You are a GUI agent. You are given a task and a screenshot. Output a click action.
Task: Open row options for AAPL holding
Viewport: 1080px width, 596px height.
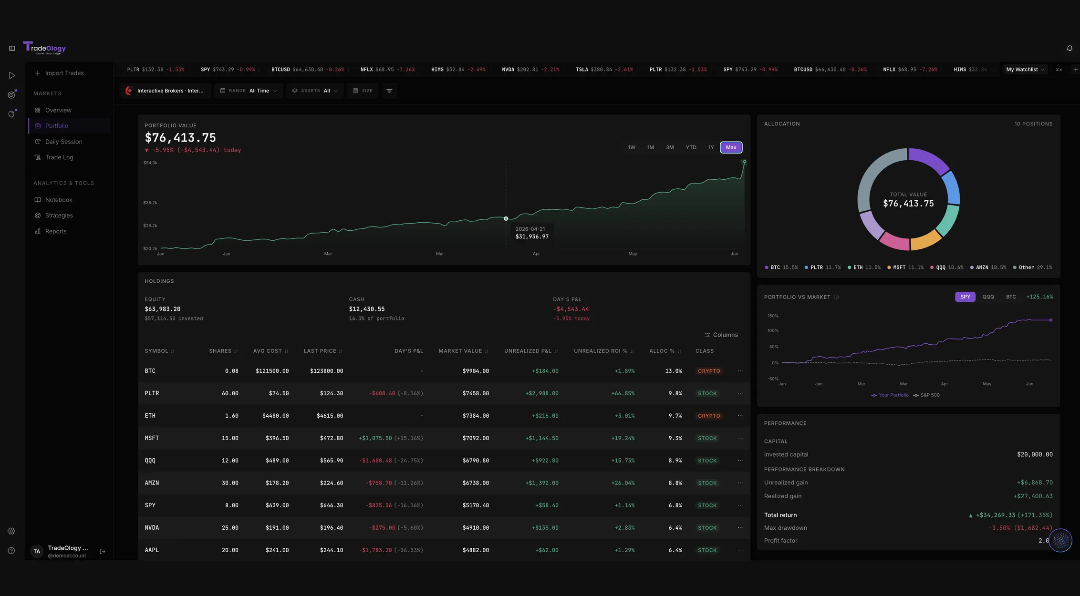point(740,550)
